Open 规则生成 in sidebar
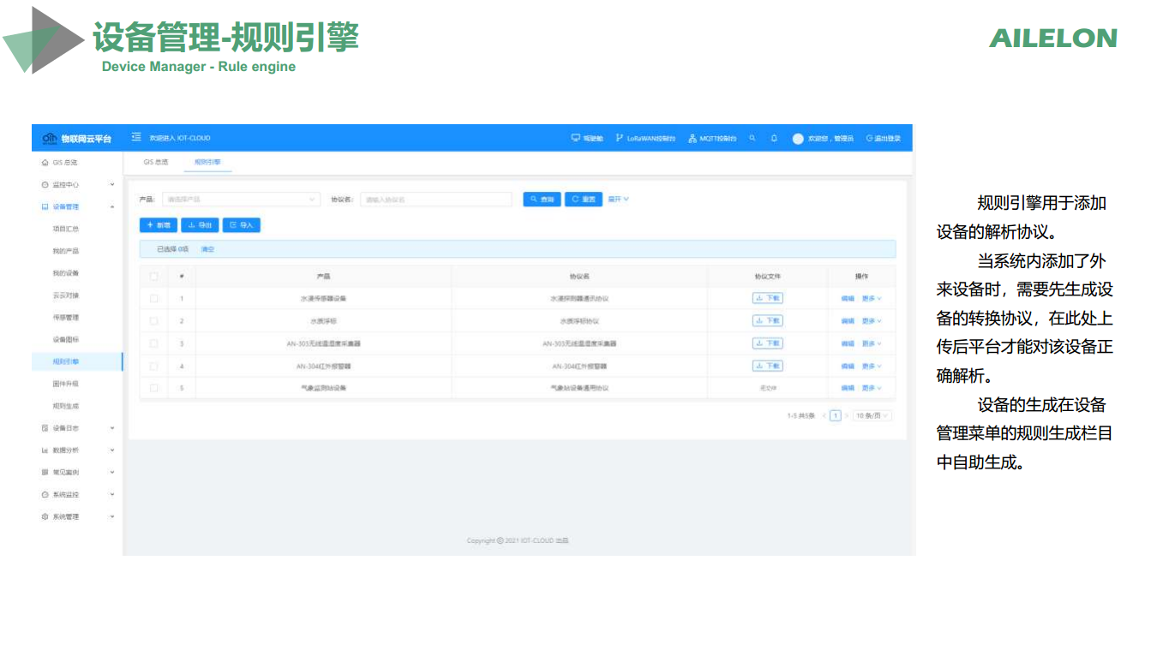1157x650 pixels. pyautogui.click(x=66, y=406)
